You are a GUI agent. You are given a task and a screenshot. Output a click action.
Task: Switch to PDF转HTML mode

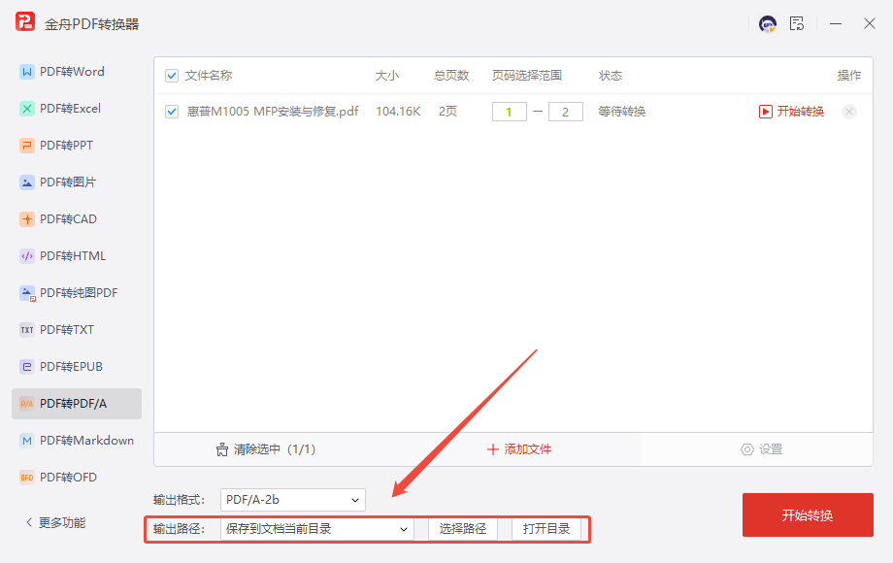[77, 256]
